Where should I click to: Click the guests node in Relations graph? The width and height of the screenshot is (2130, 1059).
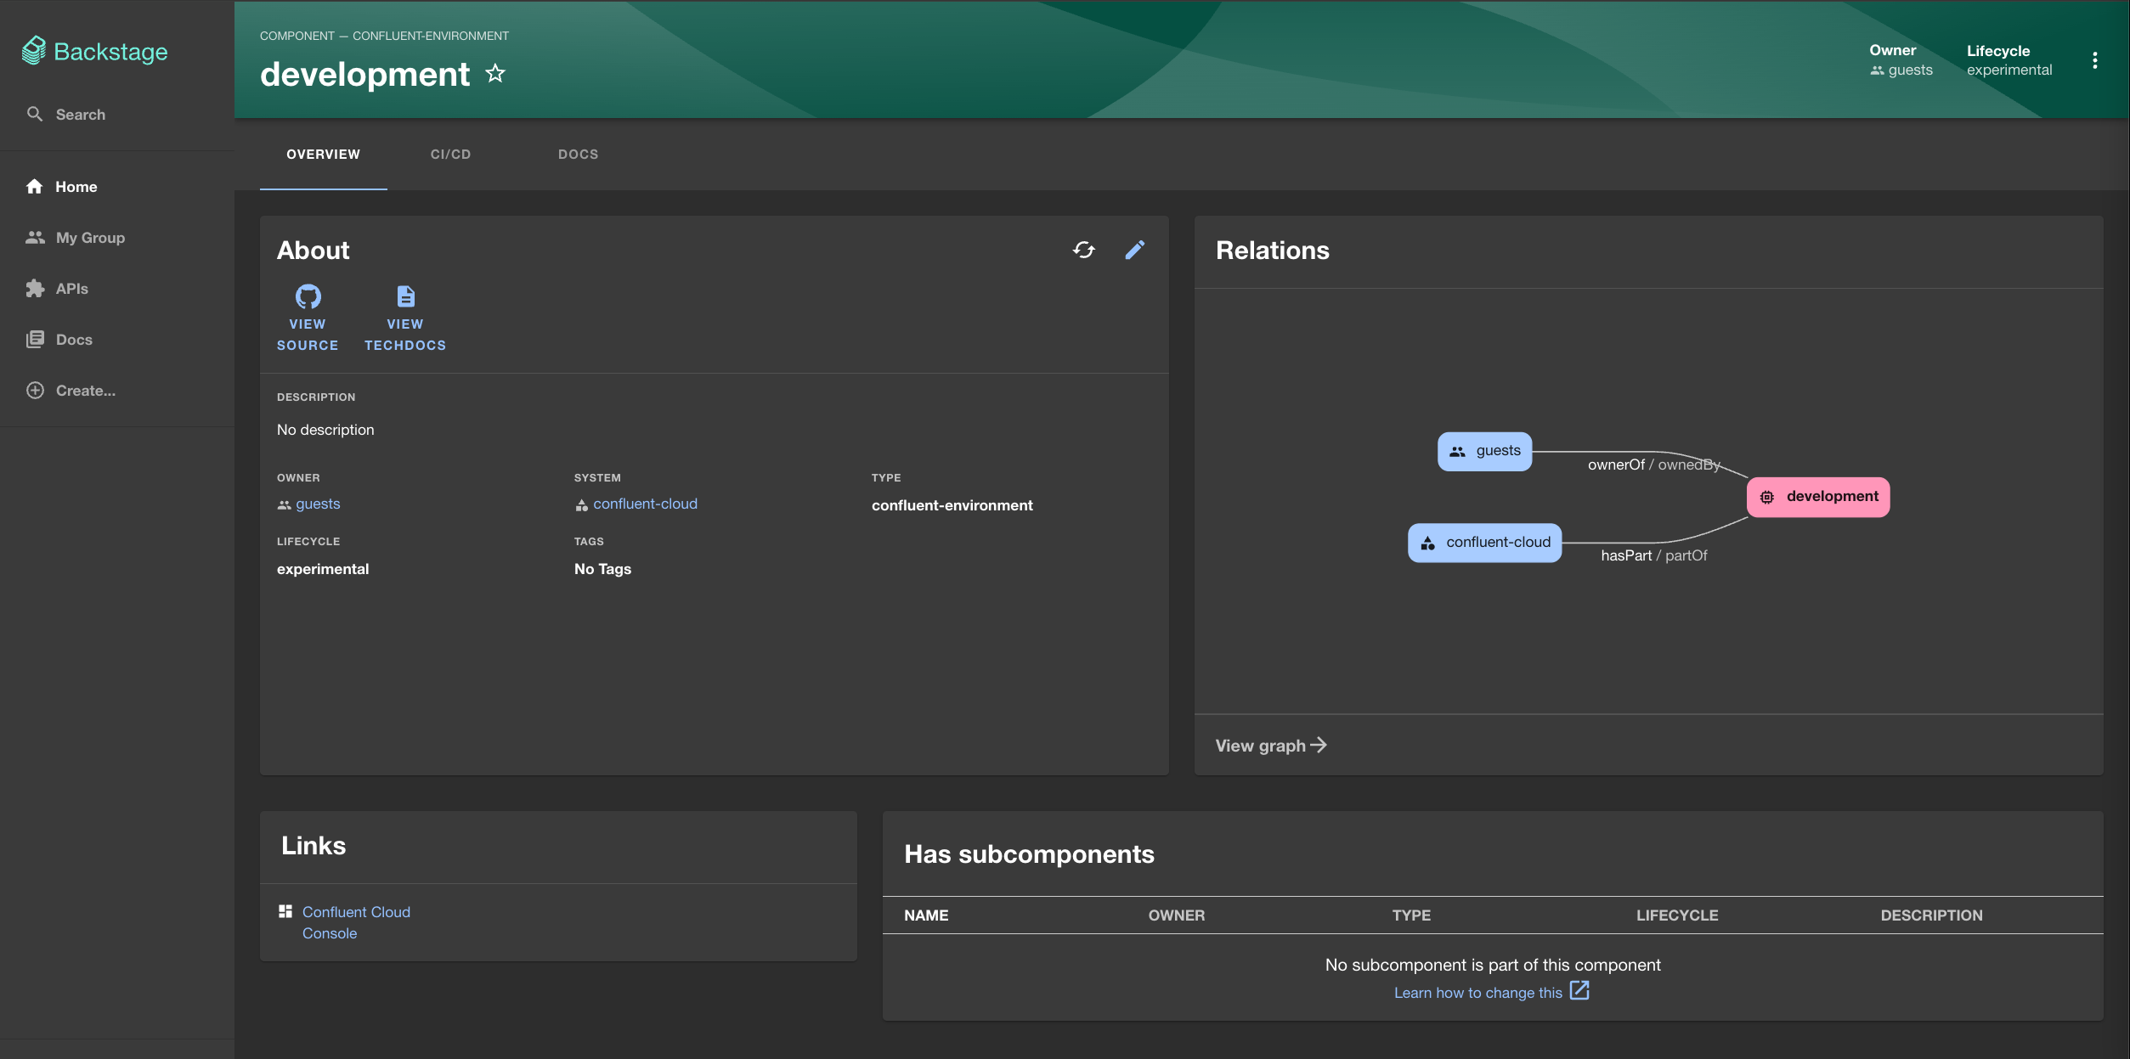1484,451
